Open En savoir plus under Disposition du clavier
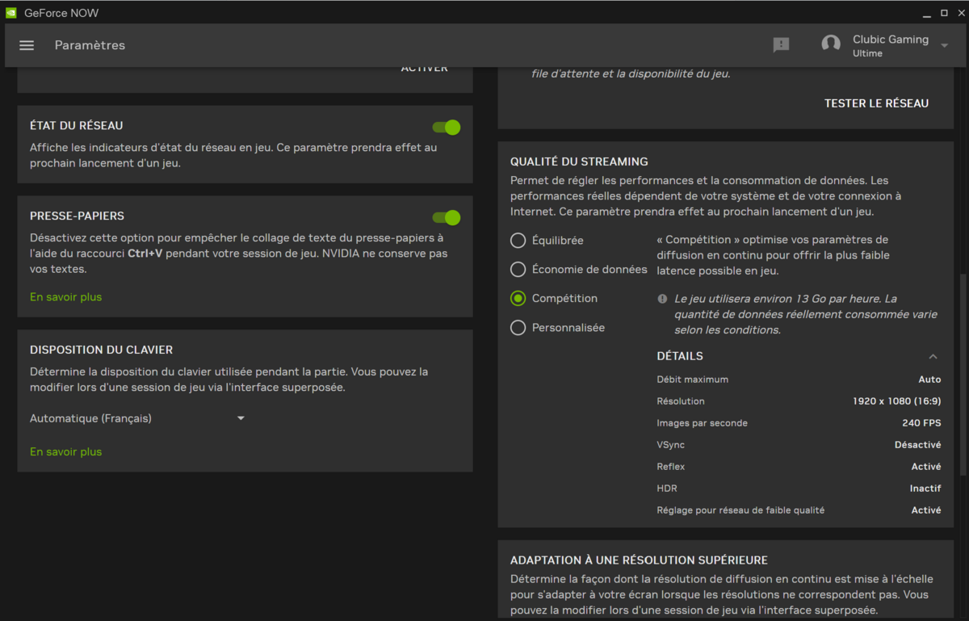The image size is (969, 621). (x=66, y=452)
